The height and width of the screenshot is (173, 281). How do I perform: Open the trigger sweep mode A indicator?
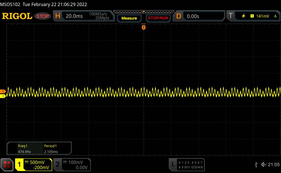pyautogui.click(x=275, y=16)
